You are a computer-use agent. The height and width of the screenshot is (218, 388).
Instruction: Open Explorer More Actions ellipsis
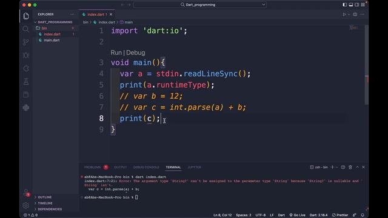pyautogui.click(x=72, y=15)
